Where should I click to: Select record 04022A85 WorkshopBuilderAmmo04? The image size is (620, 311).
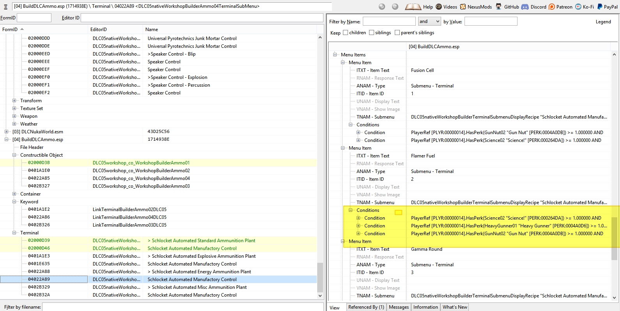158,178
